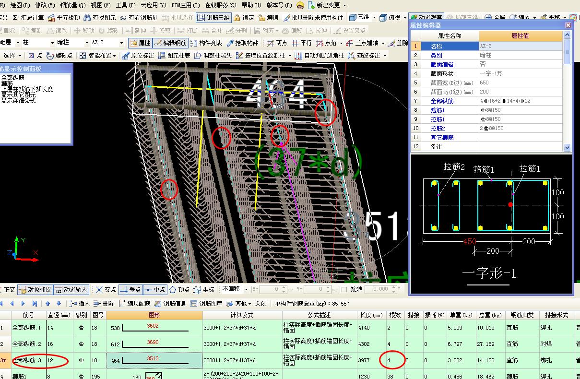Click the 锁定 lock tool
Screen dimensions: 580x379
pos(243,17)
